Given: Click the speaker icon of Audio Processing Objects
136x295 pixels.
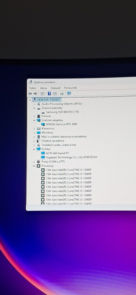Looking at the screenshot, I should coord(39,104).
